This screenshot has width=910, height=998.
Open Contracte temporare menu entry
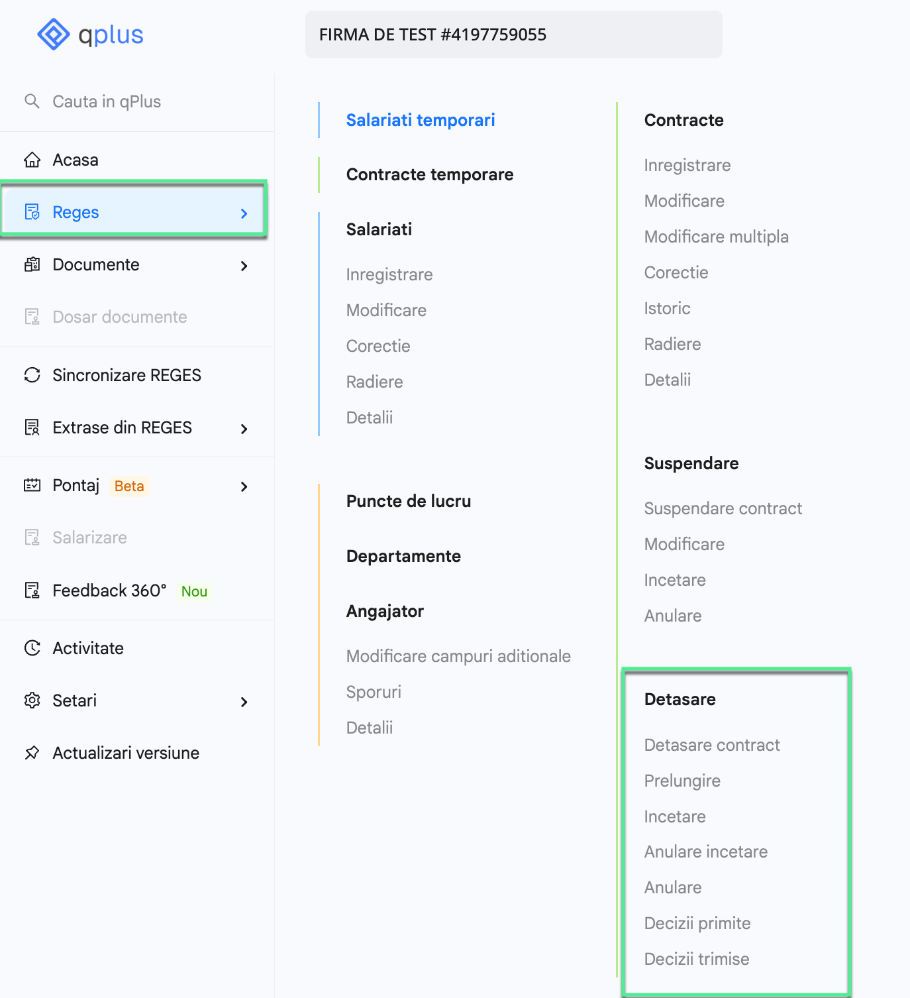click(x=430, y=174)
